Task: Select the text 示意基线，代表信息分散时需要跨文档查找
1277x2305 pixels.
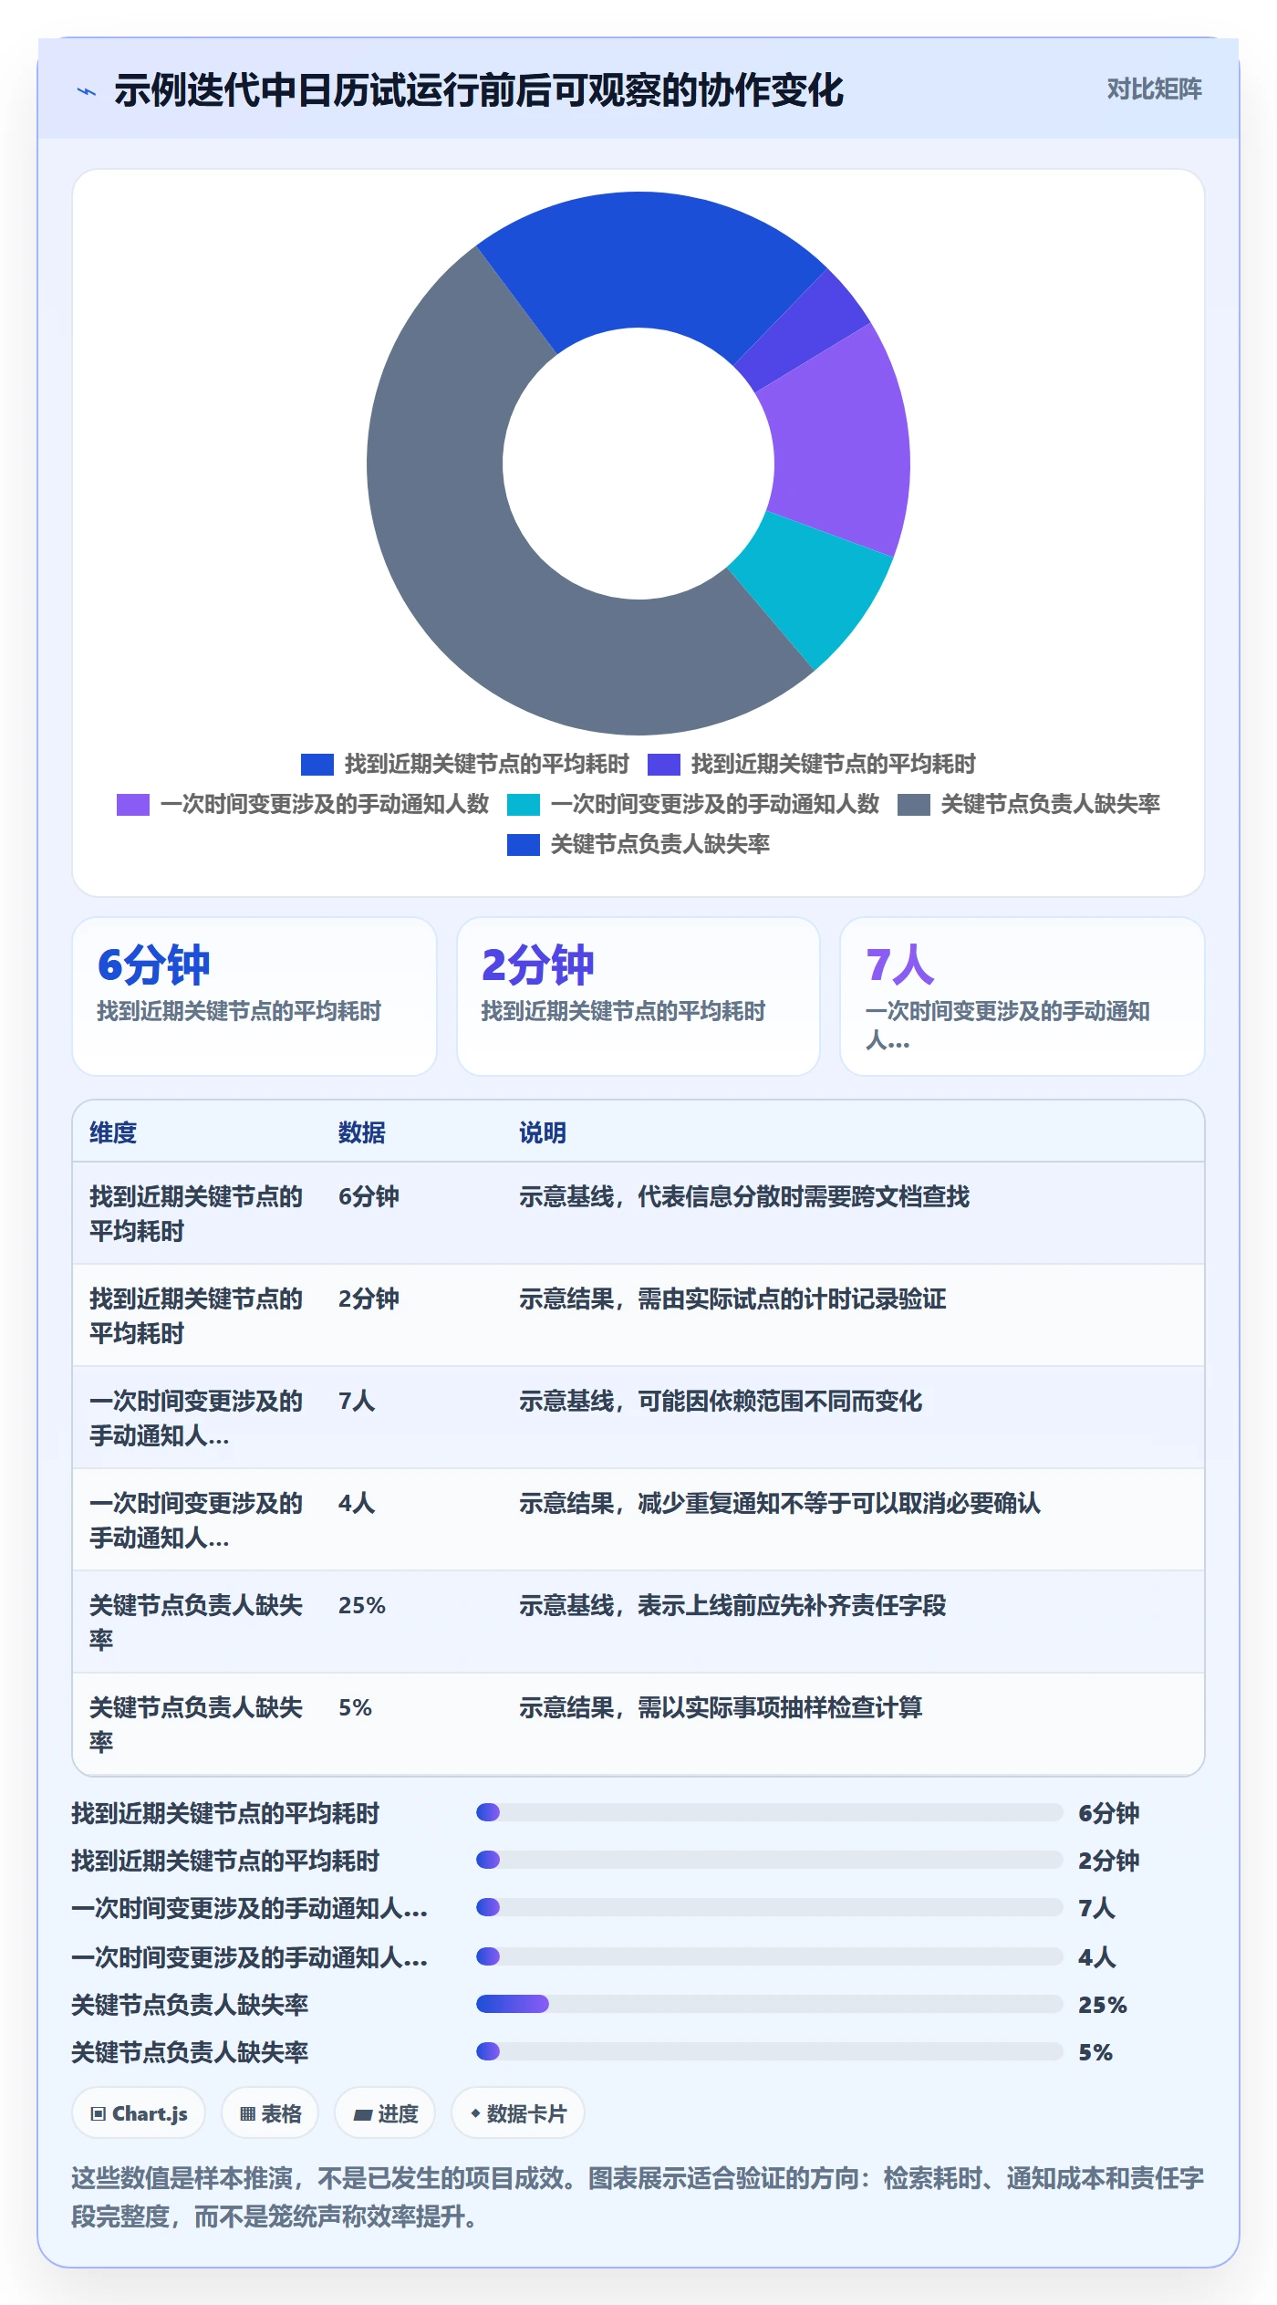Action: pos(744,1196)
